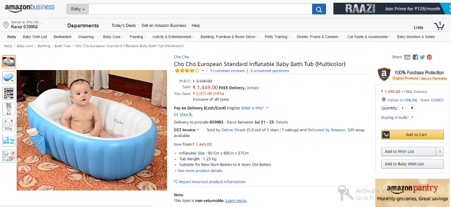Click the Add to Cart button
Viewport: 451px width, 207px height.
pyautogui.click(x=412, y=135)
